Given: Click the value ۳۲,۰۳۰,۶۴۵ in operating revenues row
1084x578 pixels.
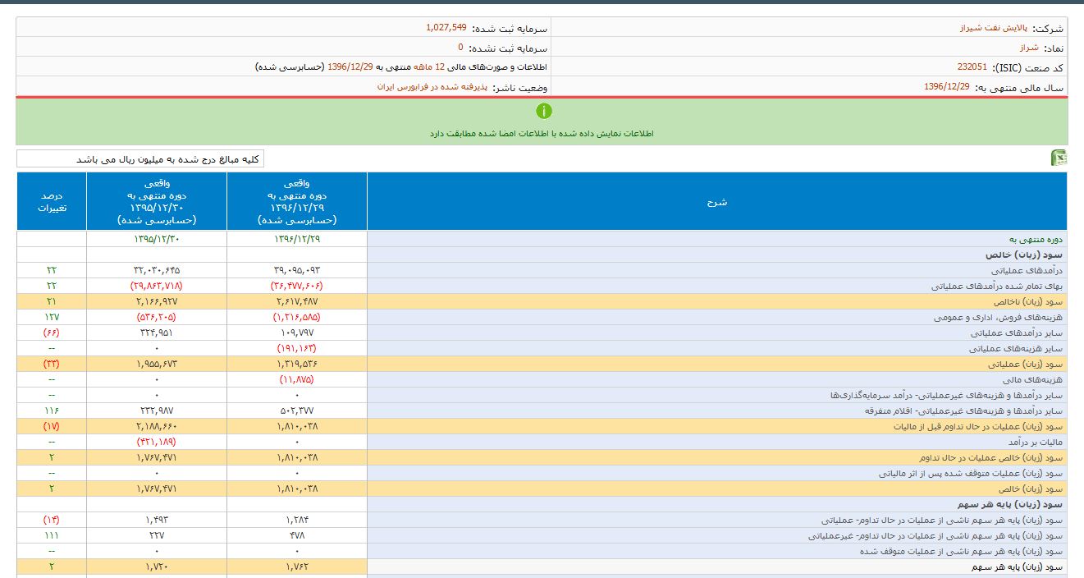Looking at the screenshot, I should [x=157, y=270].
